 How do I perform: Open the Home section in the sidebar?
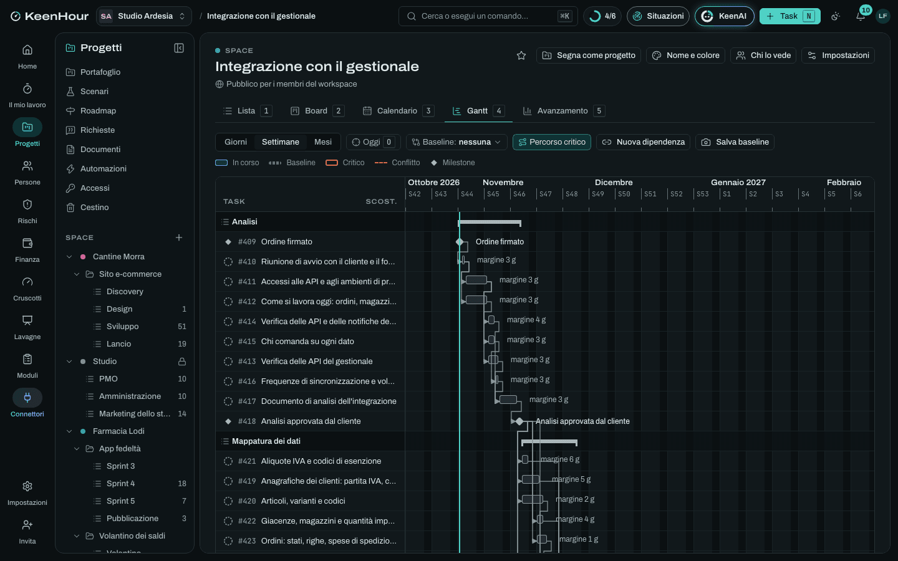[x=27, y=57]
